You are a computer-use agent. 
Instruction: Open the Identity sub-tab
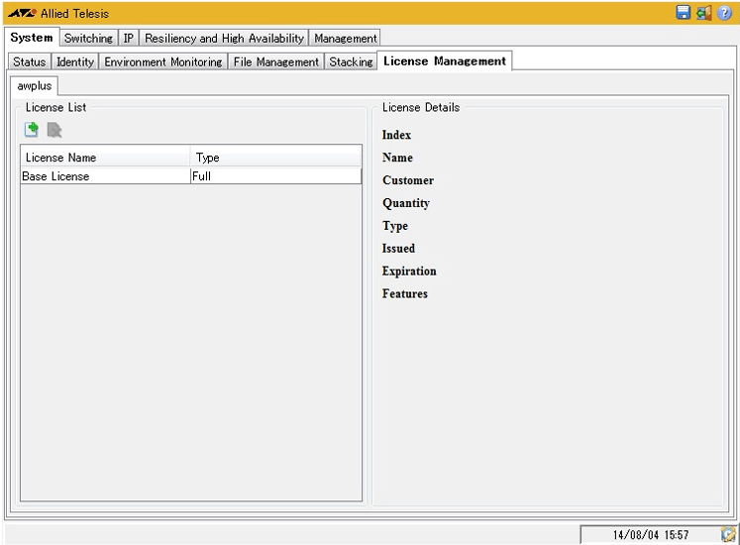point(75,61)
